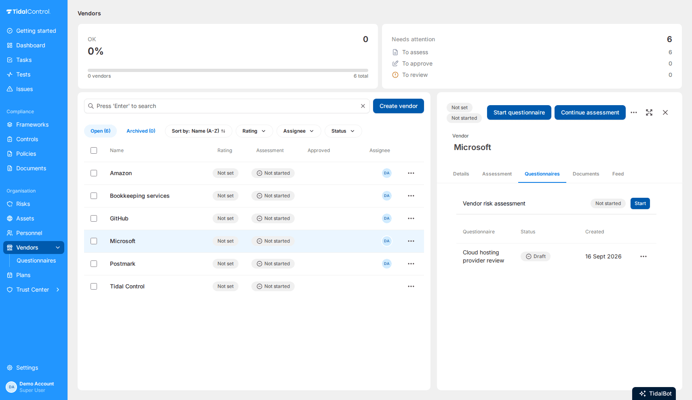This screenshot has width=692, height=400.
Task: Open the Demo Account profile avatar
Action: click(x=11, y=387)
